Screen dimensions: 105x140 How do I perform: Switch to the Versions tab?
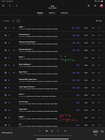point(64,13)
